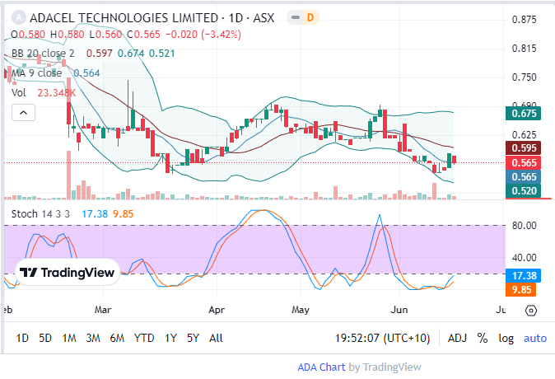The height and width of the screenshot is (379, 555).
Task: Show the All time range
Action: pyautogui.click(x=216, y=338)
